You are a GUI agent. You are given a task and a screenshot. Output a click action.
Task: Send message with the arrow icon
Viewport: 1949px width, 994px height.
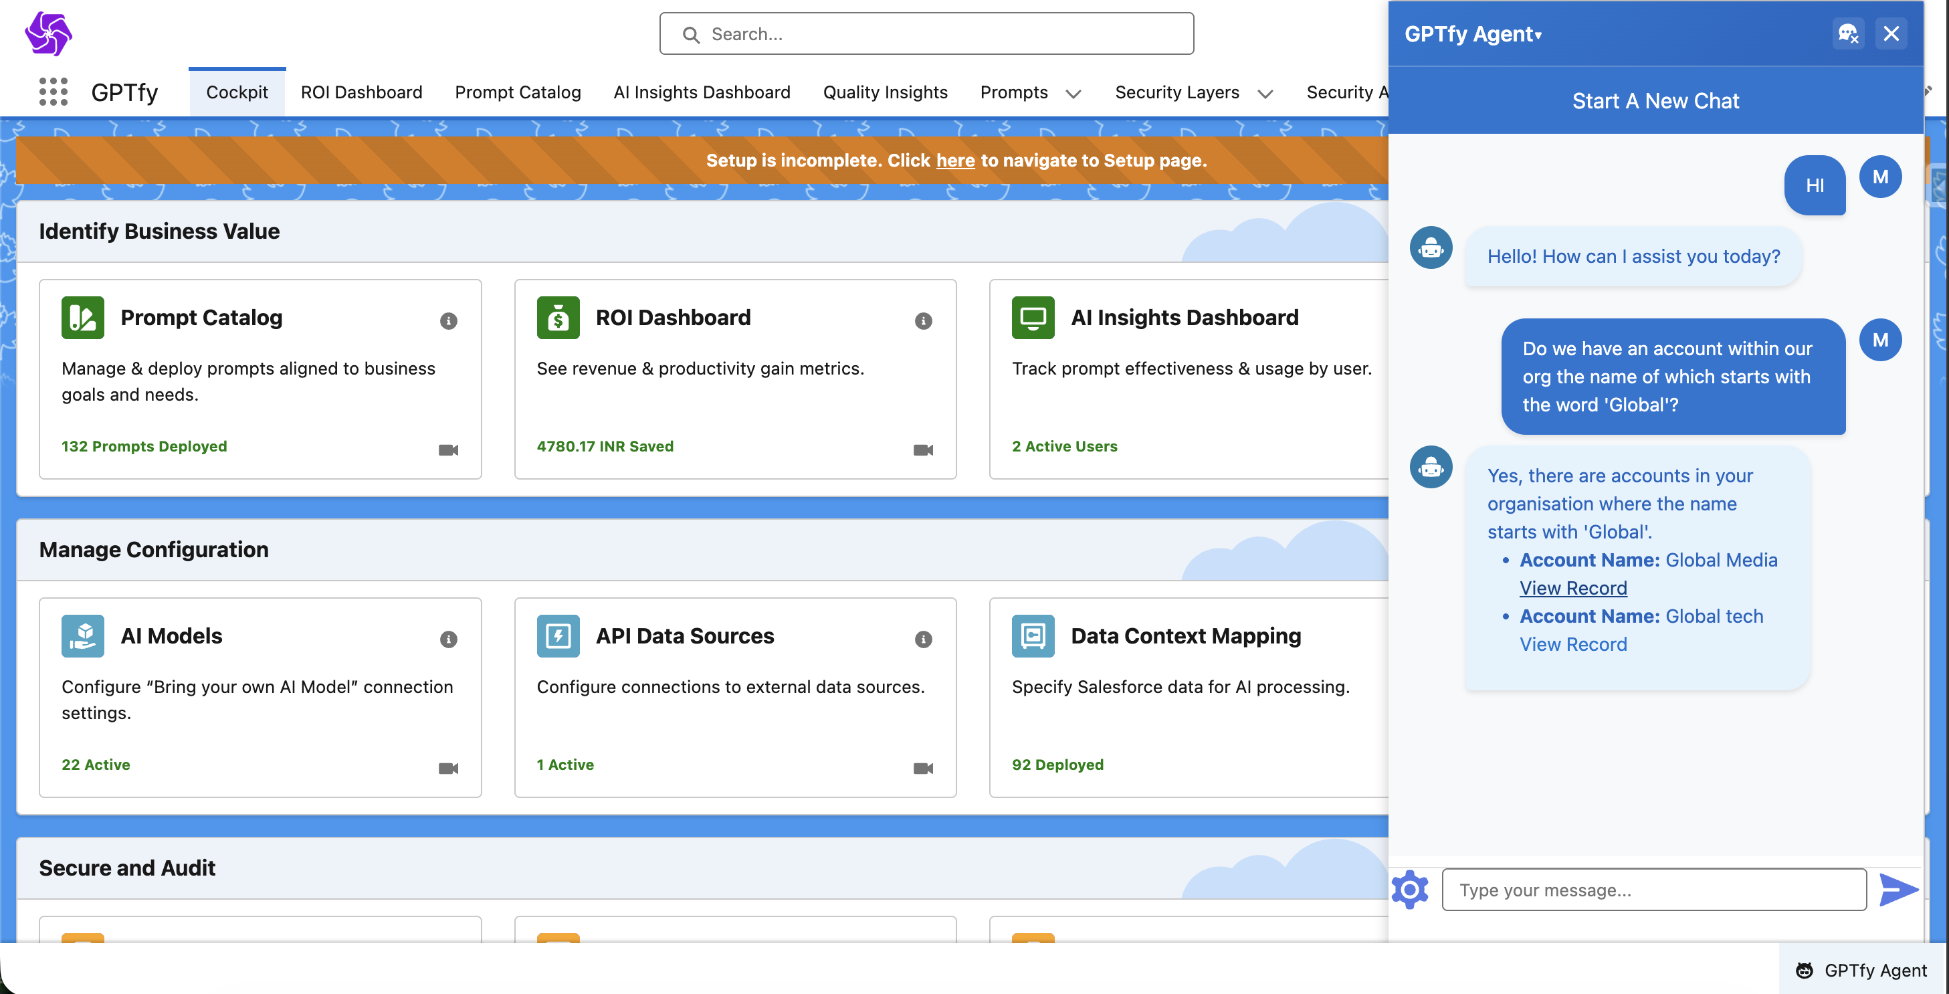pos(1897,890)
